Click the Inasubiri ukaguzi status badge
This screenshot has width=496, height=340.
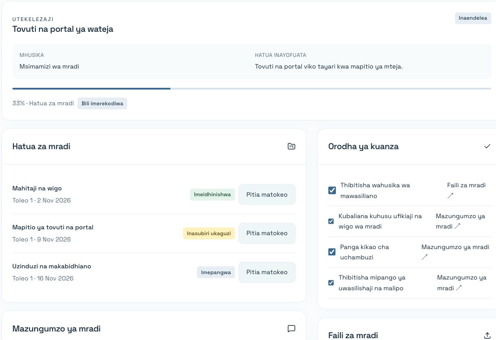click(209, 233)
